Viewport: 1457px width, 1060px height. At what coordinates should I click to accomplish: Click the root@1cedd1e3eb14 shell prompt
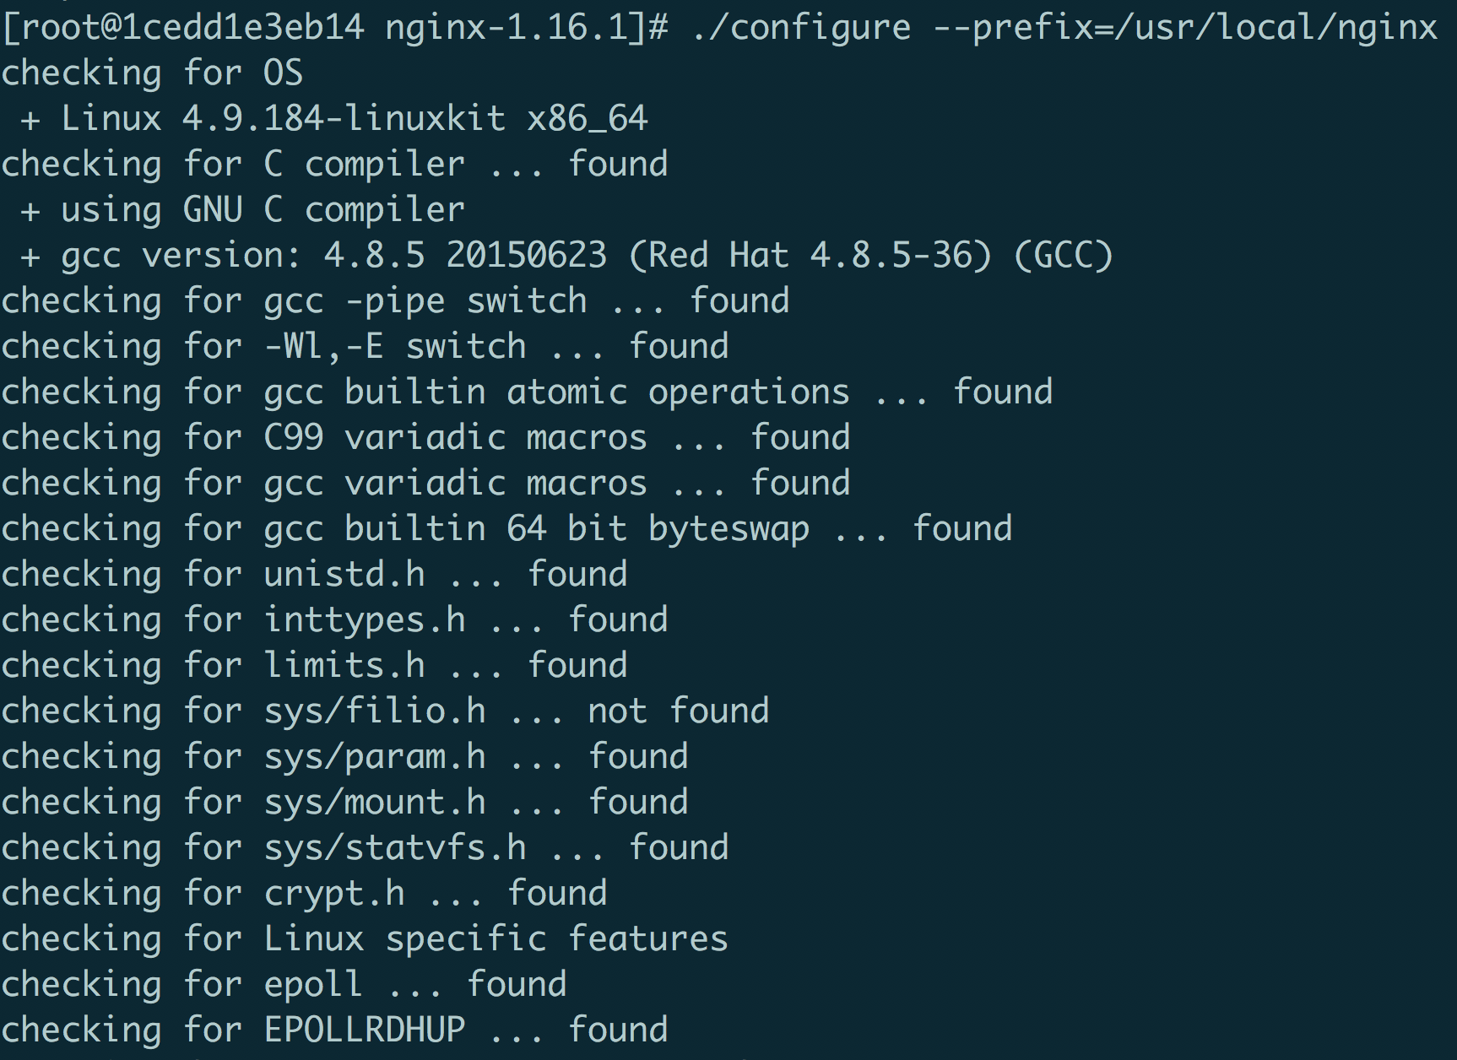tap(184, 27)
